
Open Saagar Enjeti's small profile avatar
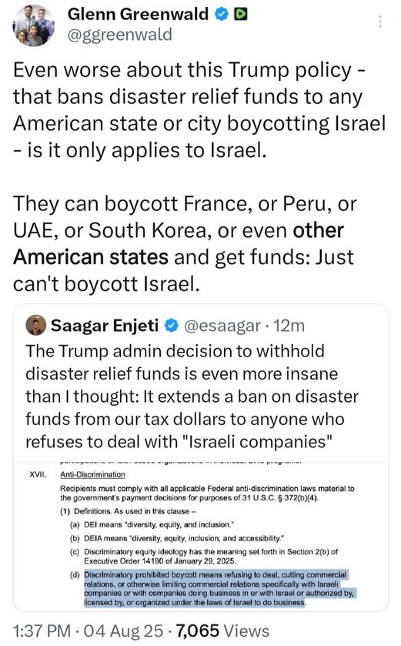pyautogui.click(x=36, y=326)
